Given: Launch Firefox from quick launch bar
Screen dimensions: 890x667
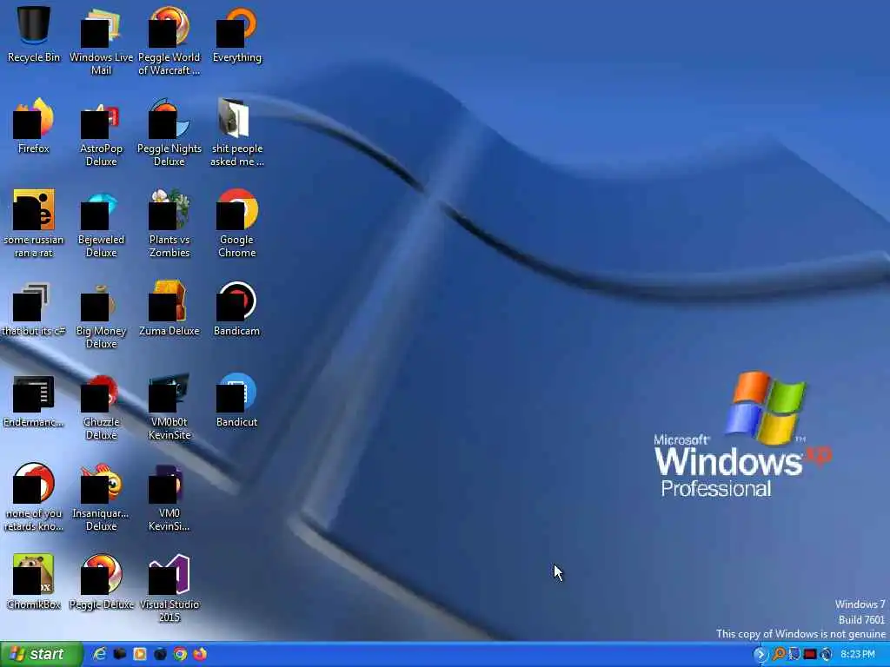Looking at the screenshot, I should click(x=200, y=655).
